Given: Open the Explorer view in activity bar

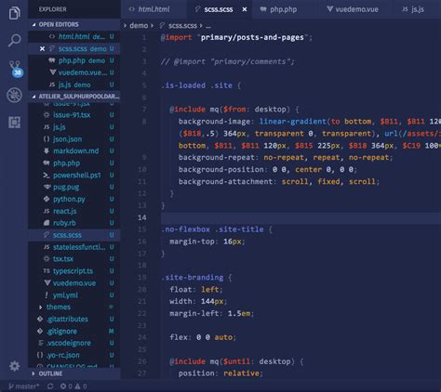Looking at the screenshot, I should point(14,13).
